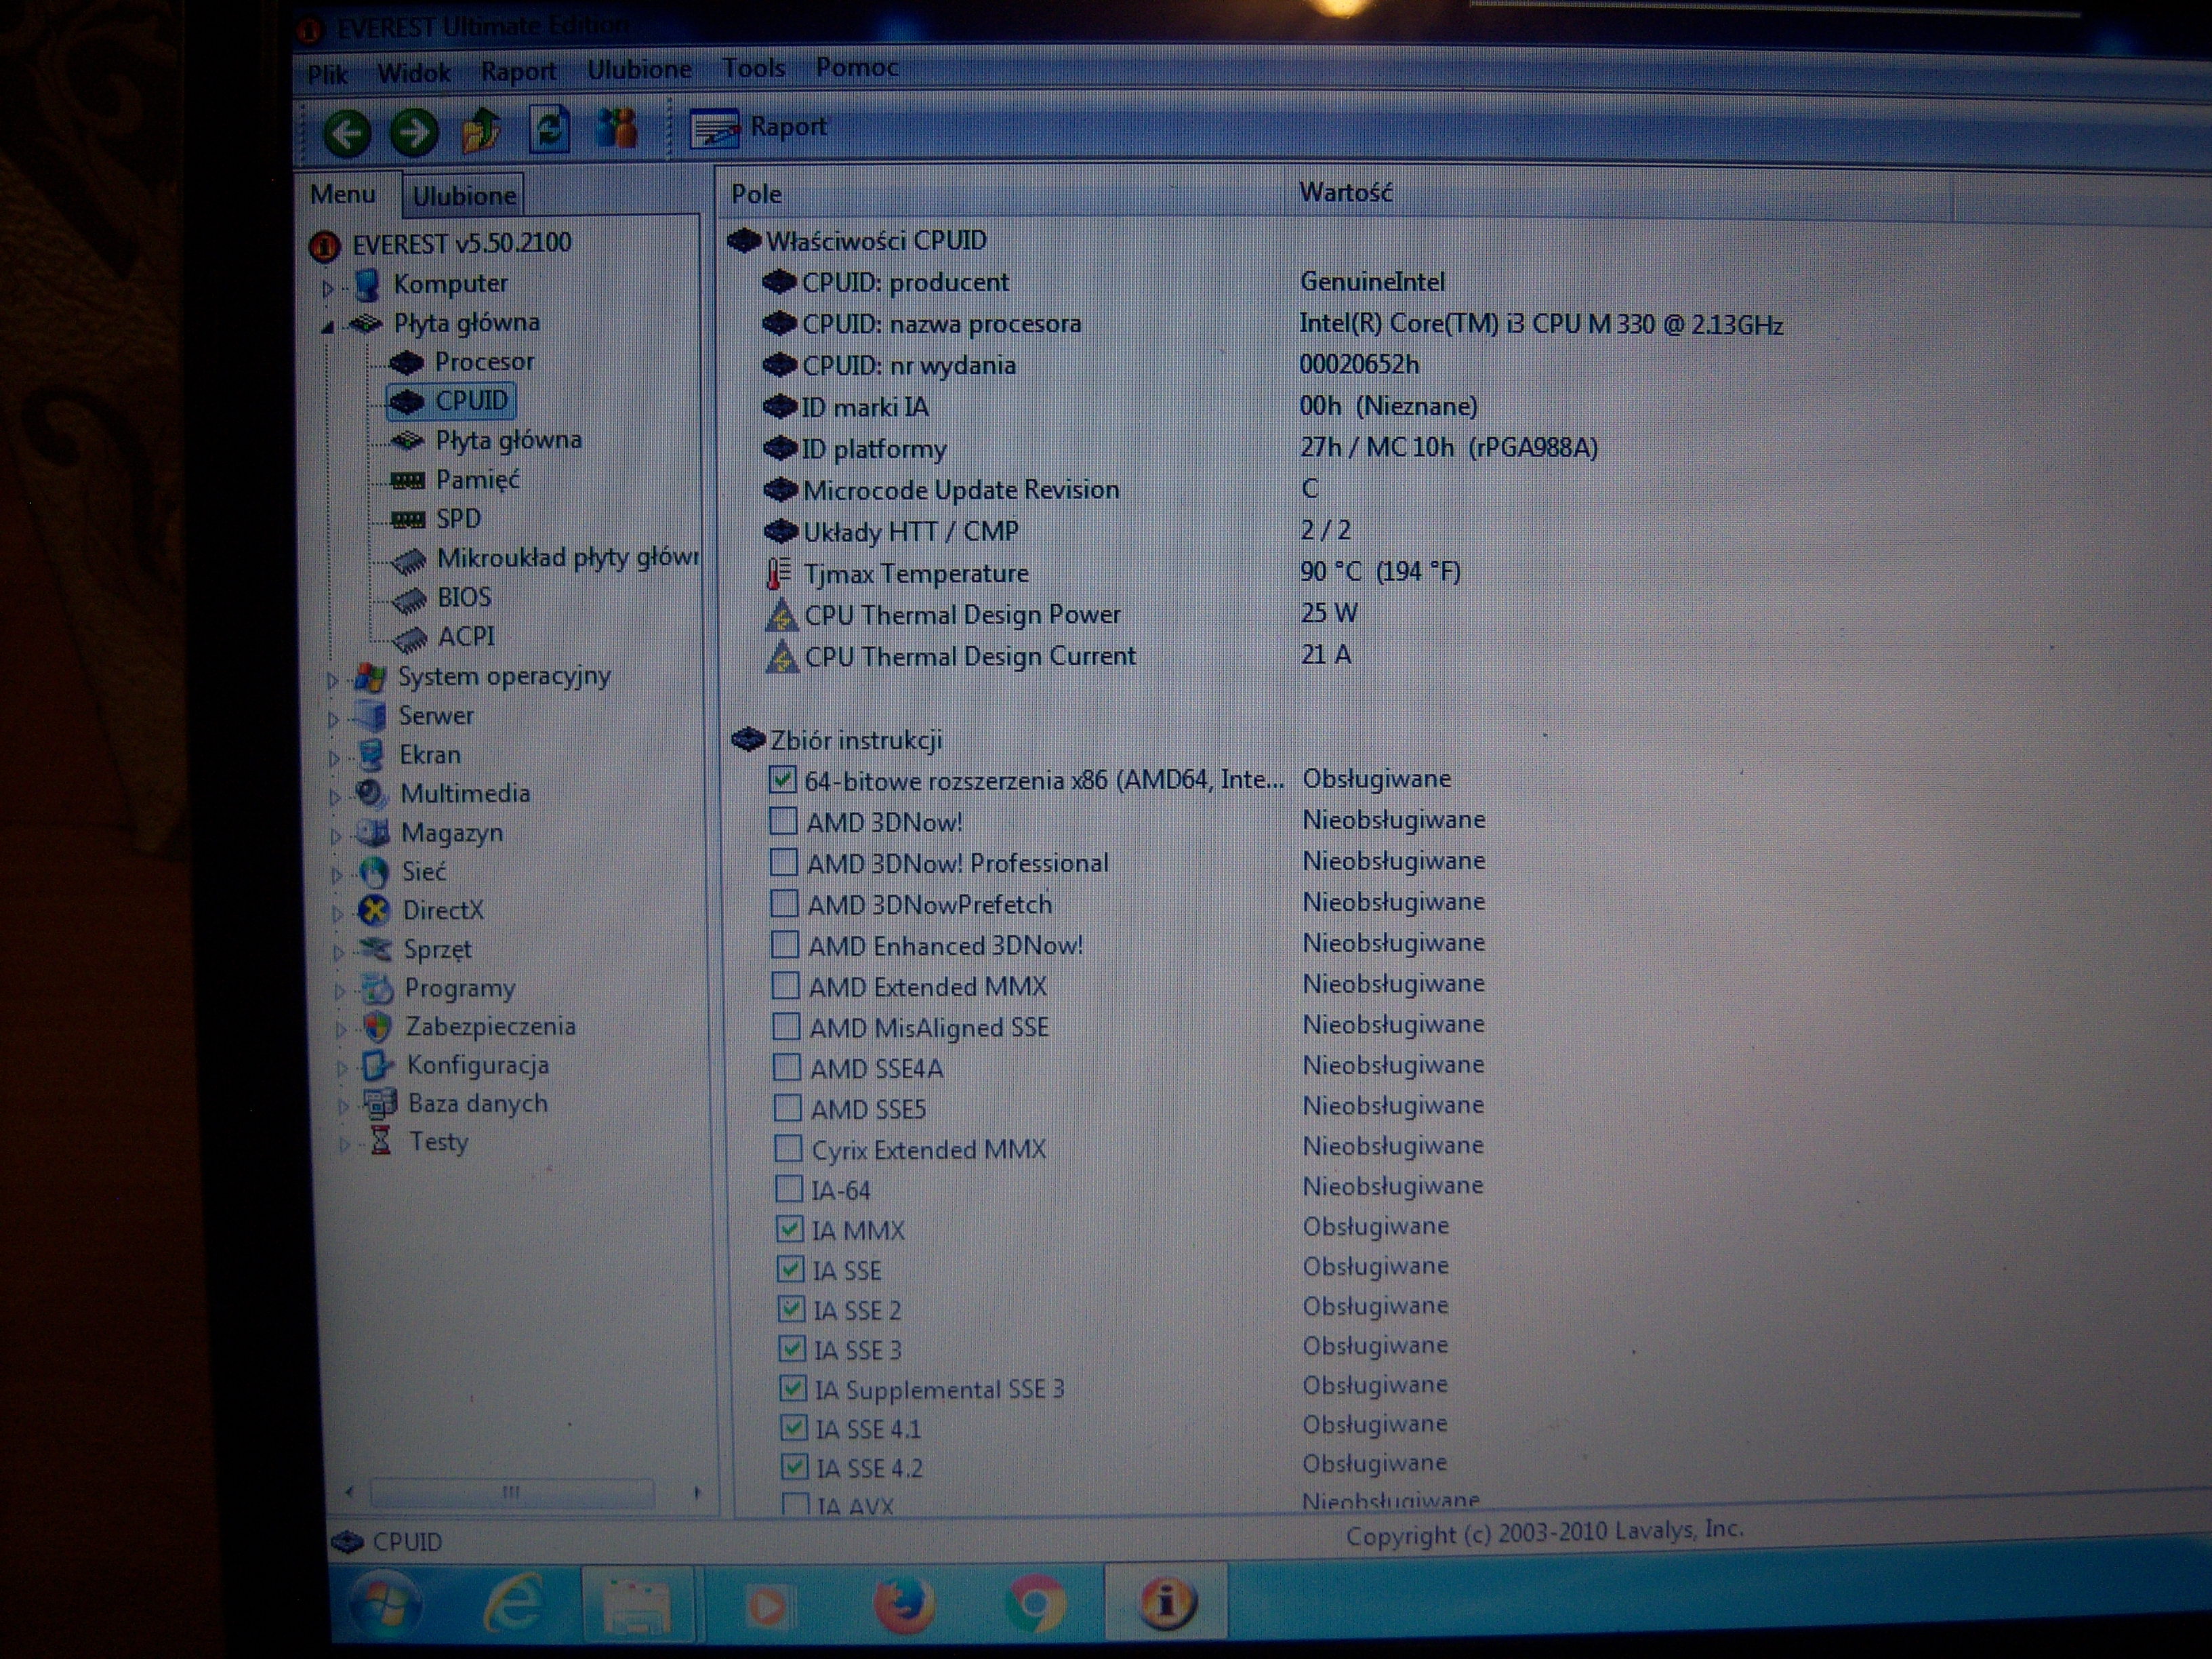Switch to the Ulubione tab
This screenshot has width=2212, height=1659.
click(464, 196)
